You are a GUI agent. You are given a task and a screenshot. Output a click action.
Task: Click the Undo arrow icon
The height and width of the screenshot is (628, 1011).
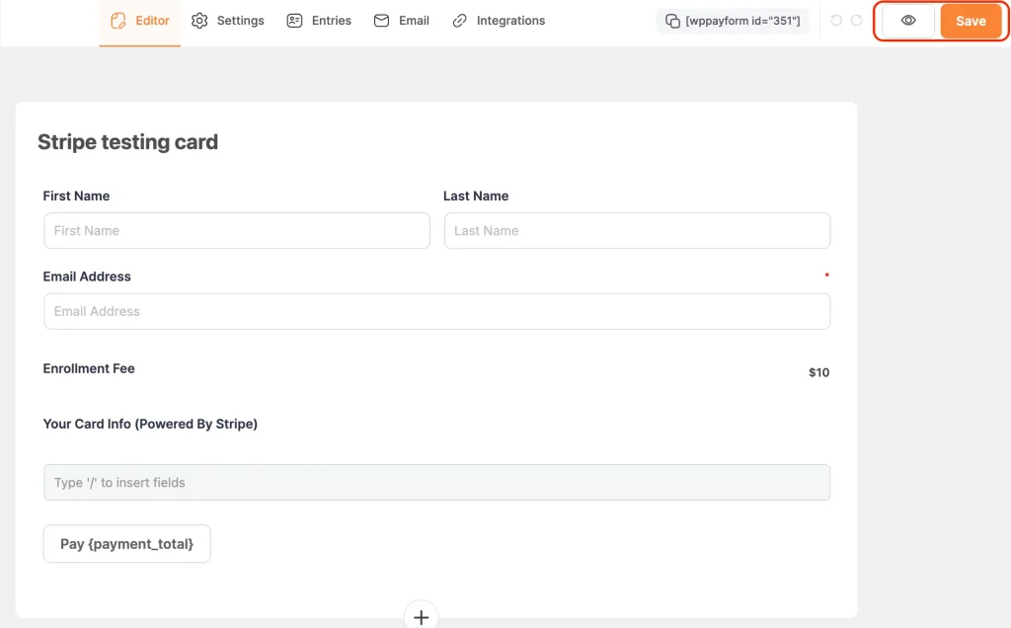tap(836, 20)
